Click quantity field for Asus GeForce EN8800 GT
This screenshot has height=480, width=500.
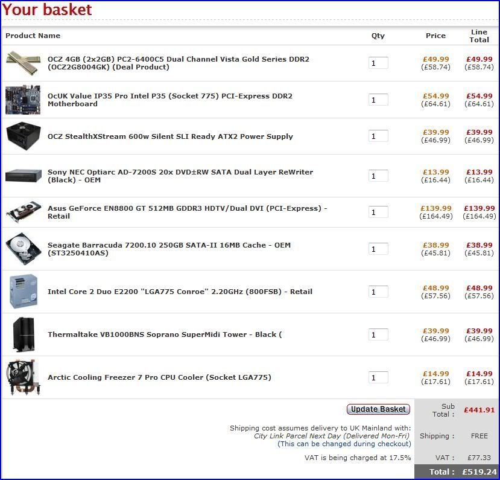click(x=378, y=212)
